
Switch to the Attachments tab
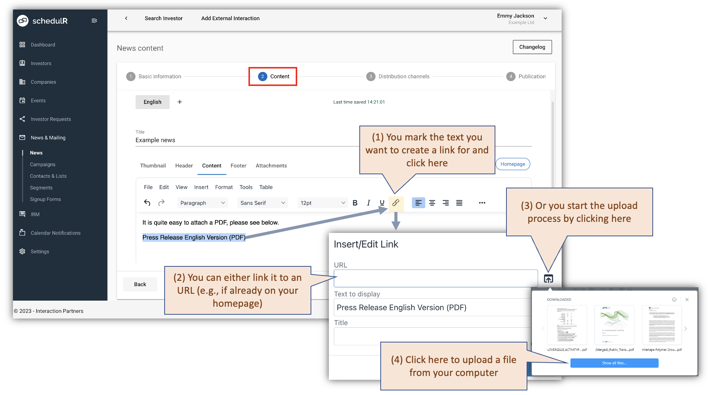pyautogui.click(x=271, y=166)
